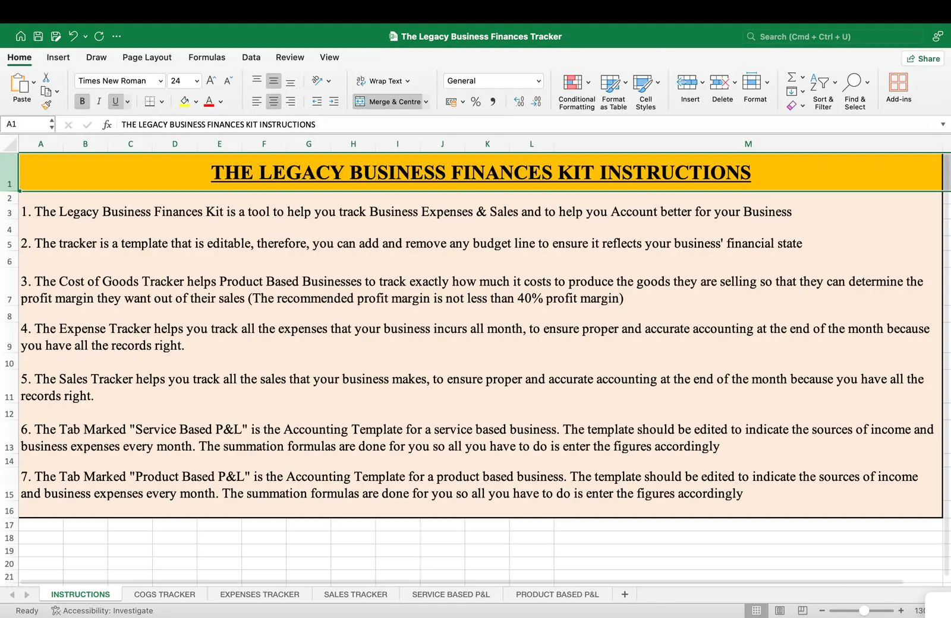Viewport: 951px width, 618px height.
Task: Decrease decimal places
Action: click(536, 102)
